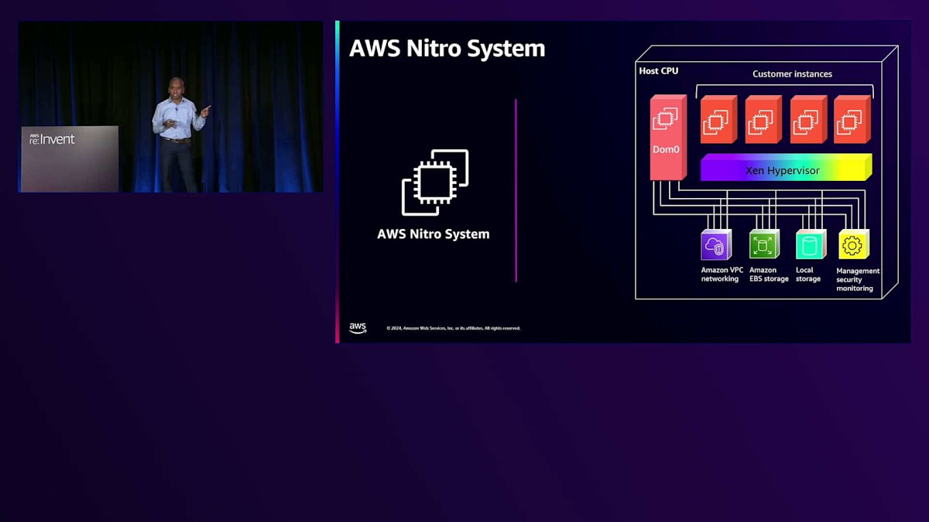Click the 'Amazon VPC networking' caption
This screenshot has height=522, width=929.
pos(722,275)
